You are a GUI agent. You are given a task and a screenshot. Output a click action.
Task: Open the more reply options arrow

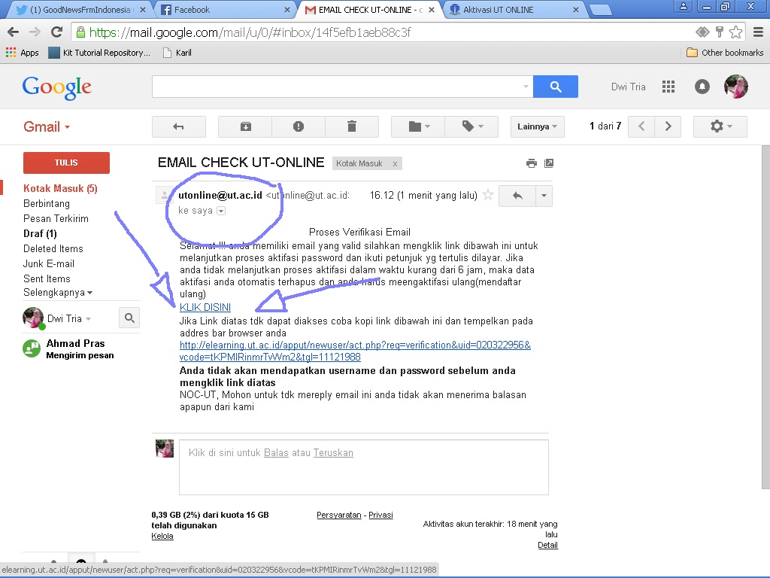click(544, 196)
